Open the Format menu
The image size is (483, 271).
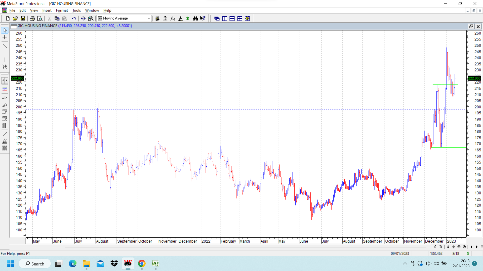point(62,10)
